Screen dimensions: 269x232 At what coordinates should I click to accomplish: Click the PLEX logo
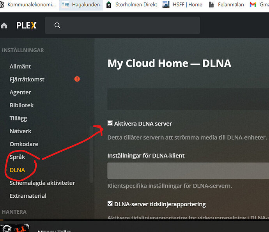tap(27, 25)
